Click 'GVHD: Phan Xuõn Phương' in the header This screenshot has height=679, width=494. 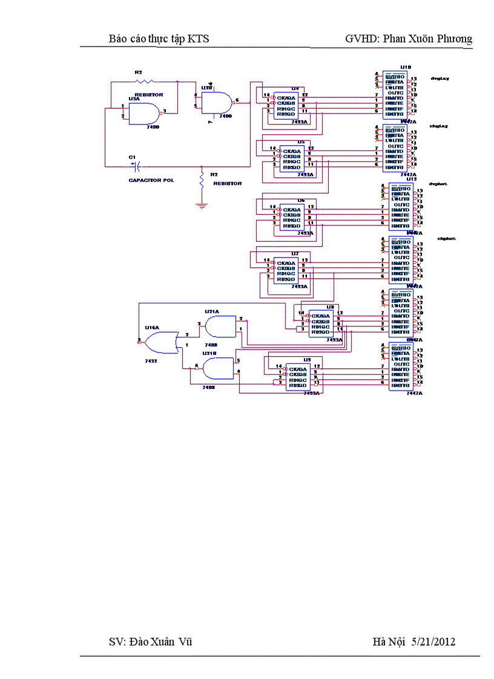(408, 39)
